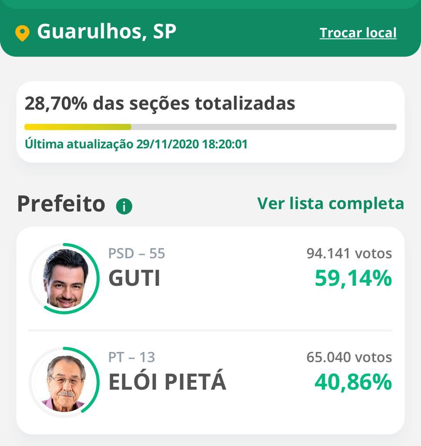The height and width of the screenshot is (446, 421).
Task: Tap the PSD – 55 party label
Action: click(x=137, y=253)
